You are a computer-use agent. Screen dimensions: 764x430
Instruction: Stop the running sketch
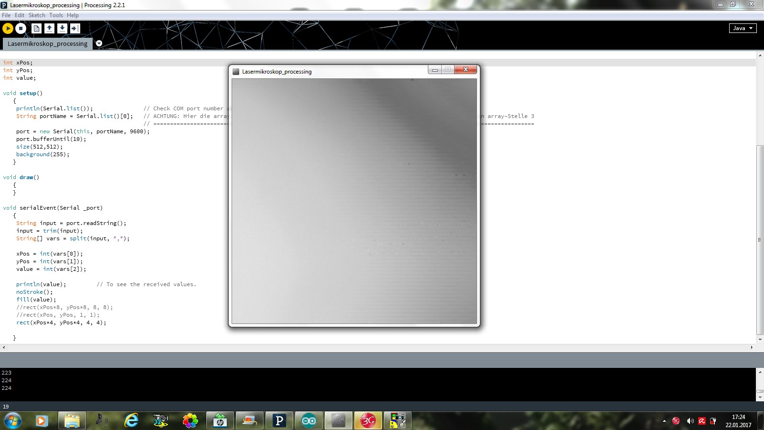click(21, 29)
